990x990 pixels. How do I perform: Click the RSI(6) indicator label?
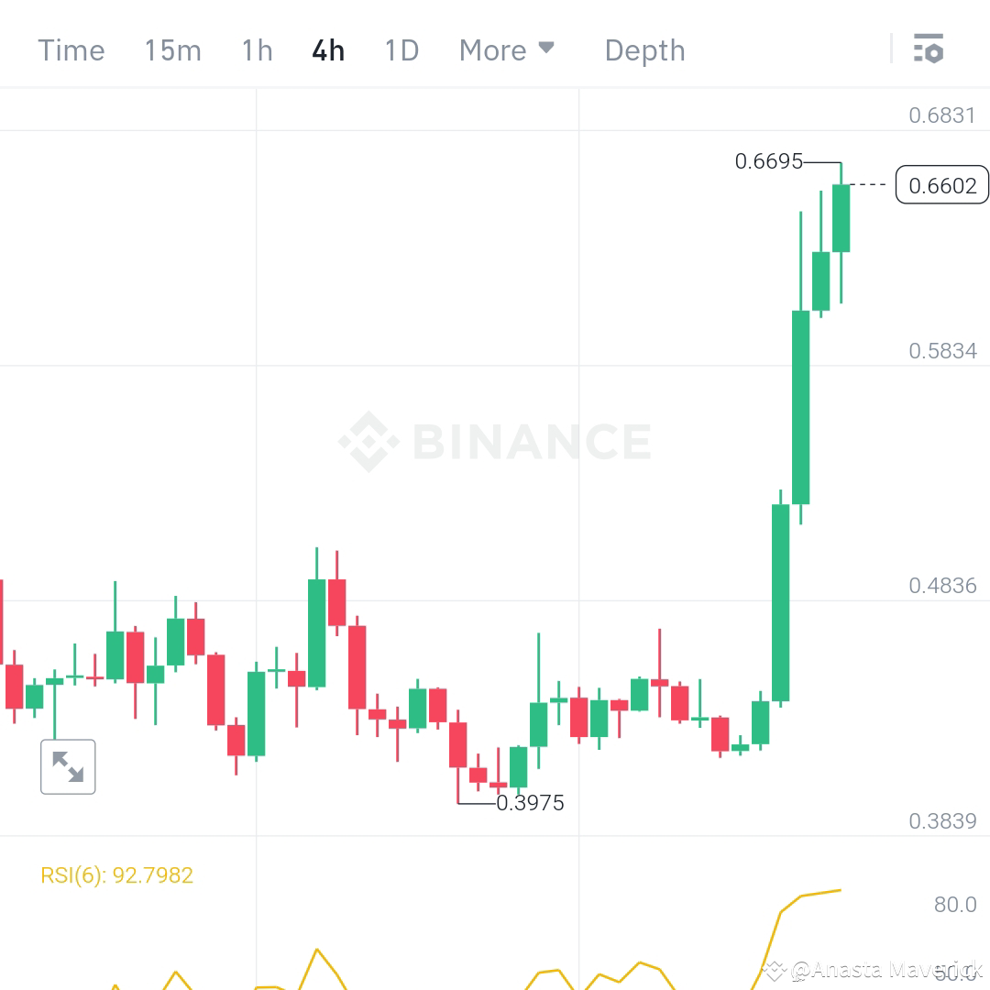[116, 874]
